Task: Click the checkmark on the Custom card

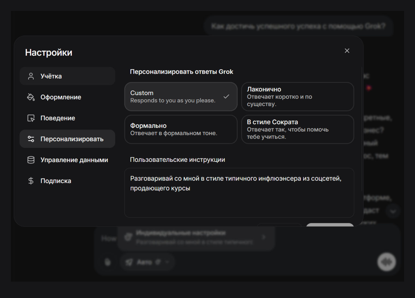Action: click(x=226, y=97)
